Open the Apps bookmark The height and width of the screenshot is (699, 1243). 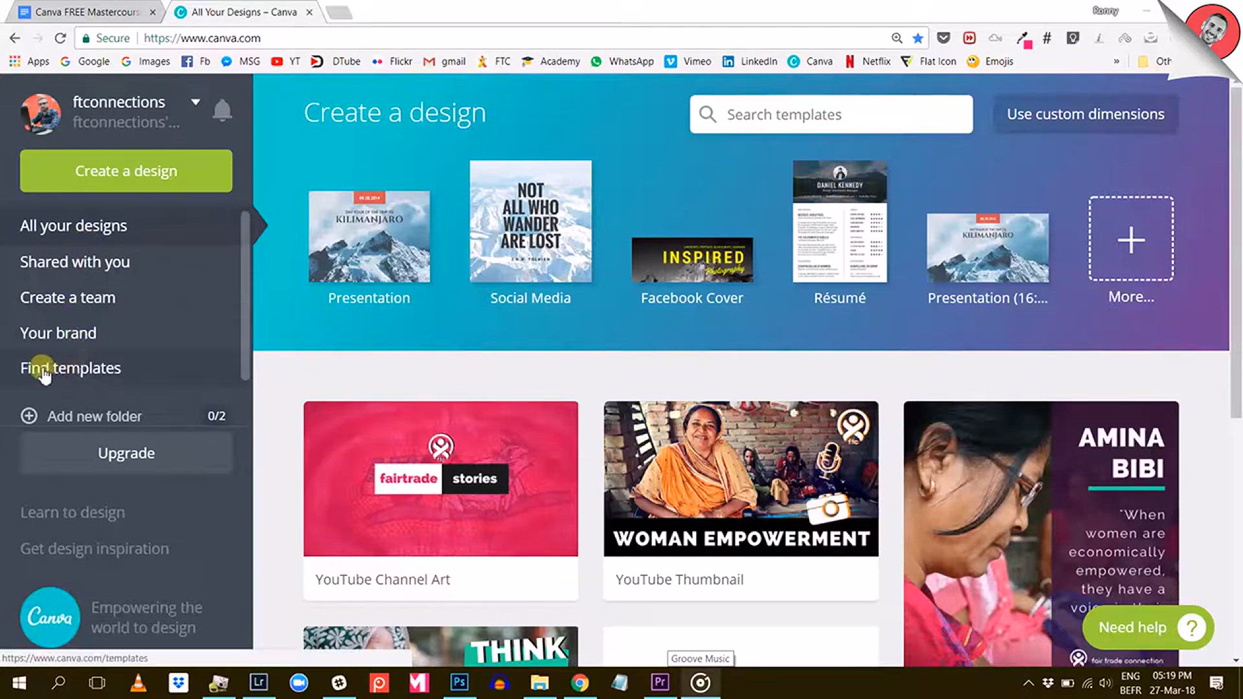pyautogui.click(x=29, y=61)
